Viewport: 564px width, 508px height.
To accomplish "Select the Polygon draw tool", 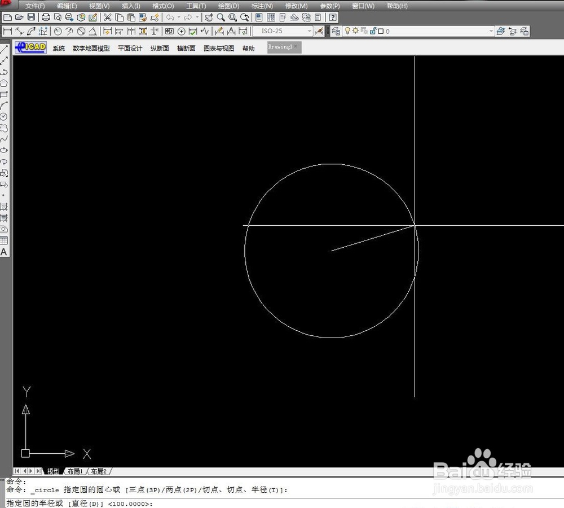I will click(4, 83).
